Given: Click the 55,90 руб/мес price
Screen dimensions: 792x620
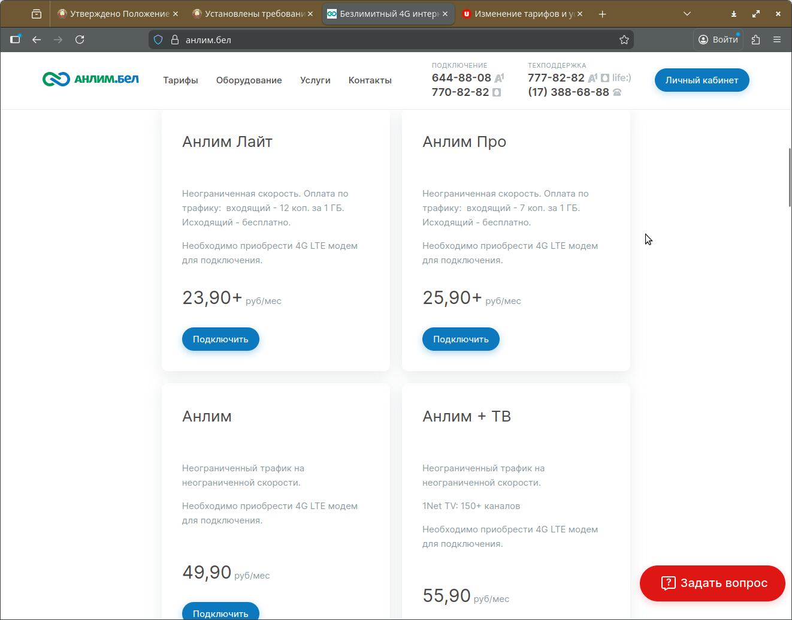Looking at the screenshot, I should pos(465,596).
